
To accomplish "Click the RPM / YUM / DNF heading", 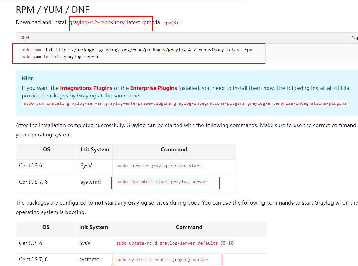I will [53, 10].
